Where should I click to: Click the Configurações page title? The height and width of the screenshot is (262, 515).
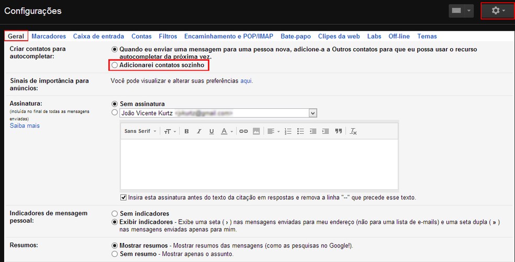pyautogui.click(x=33, y=11)
